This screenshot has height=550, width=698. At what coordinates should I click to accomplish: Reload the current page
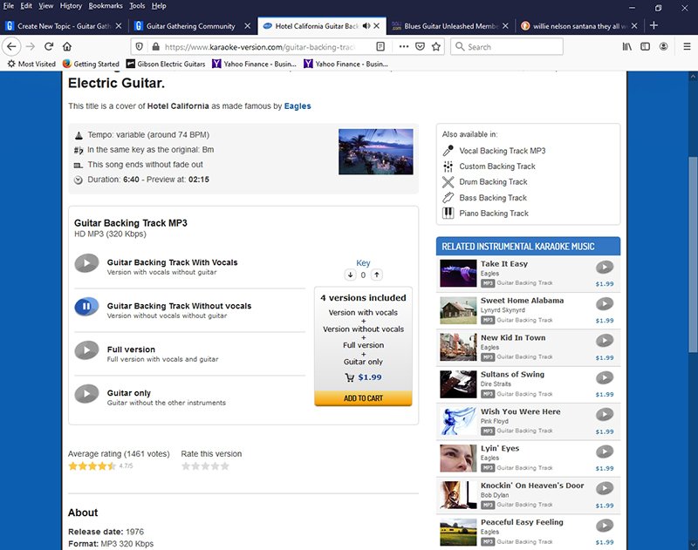point(49,46)
